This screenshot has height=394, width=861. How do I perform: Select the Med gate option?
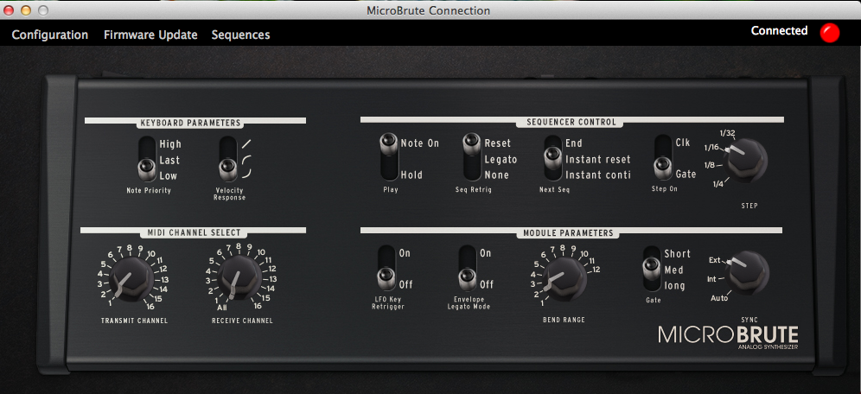[x=673, y=270]
